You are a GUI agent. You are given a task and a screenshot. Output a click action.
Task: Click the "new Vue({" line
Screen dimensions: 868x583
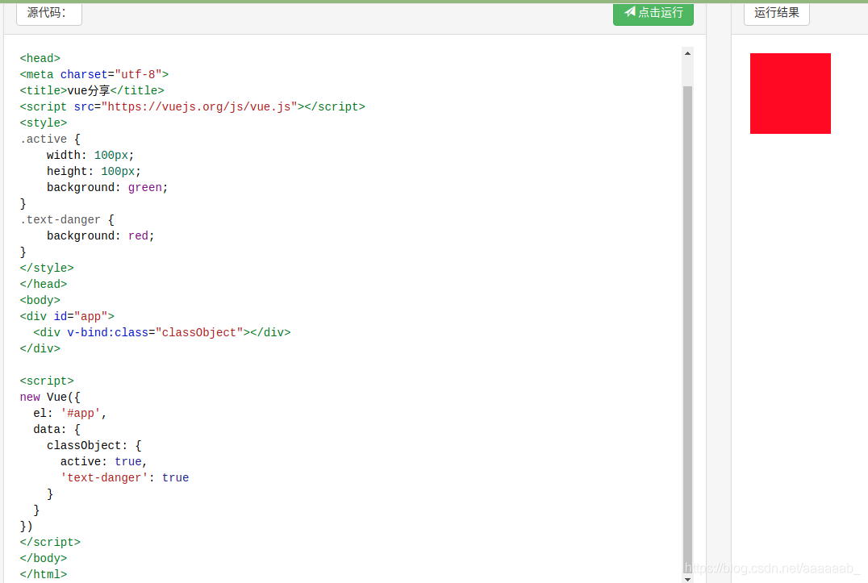point(50,398)
